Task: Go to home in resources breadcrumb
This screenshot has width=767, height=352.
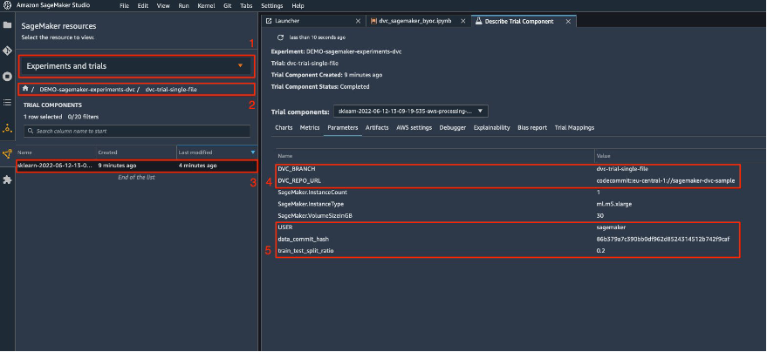Action: tap(25, 89)
